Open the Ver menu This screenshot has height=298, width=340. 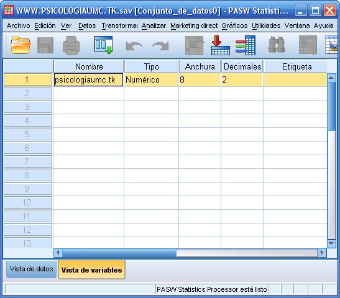66,25
